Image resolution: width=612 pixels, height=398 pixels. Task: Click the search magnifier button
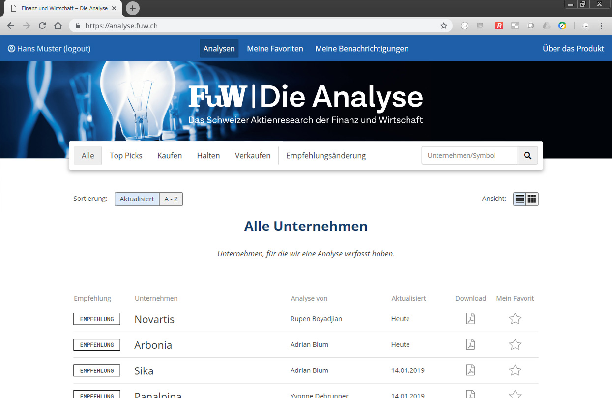point(527,155)
